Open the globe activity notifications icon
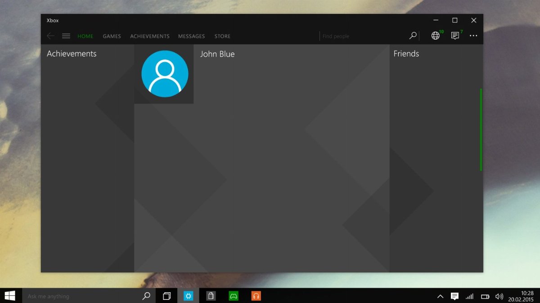Screen dimensions: 540x303 (435, 36)
